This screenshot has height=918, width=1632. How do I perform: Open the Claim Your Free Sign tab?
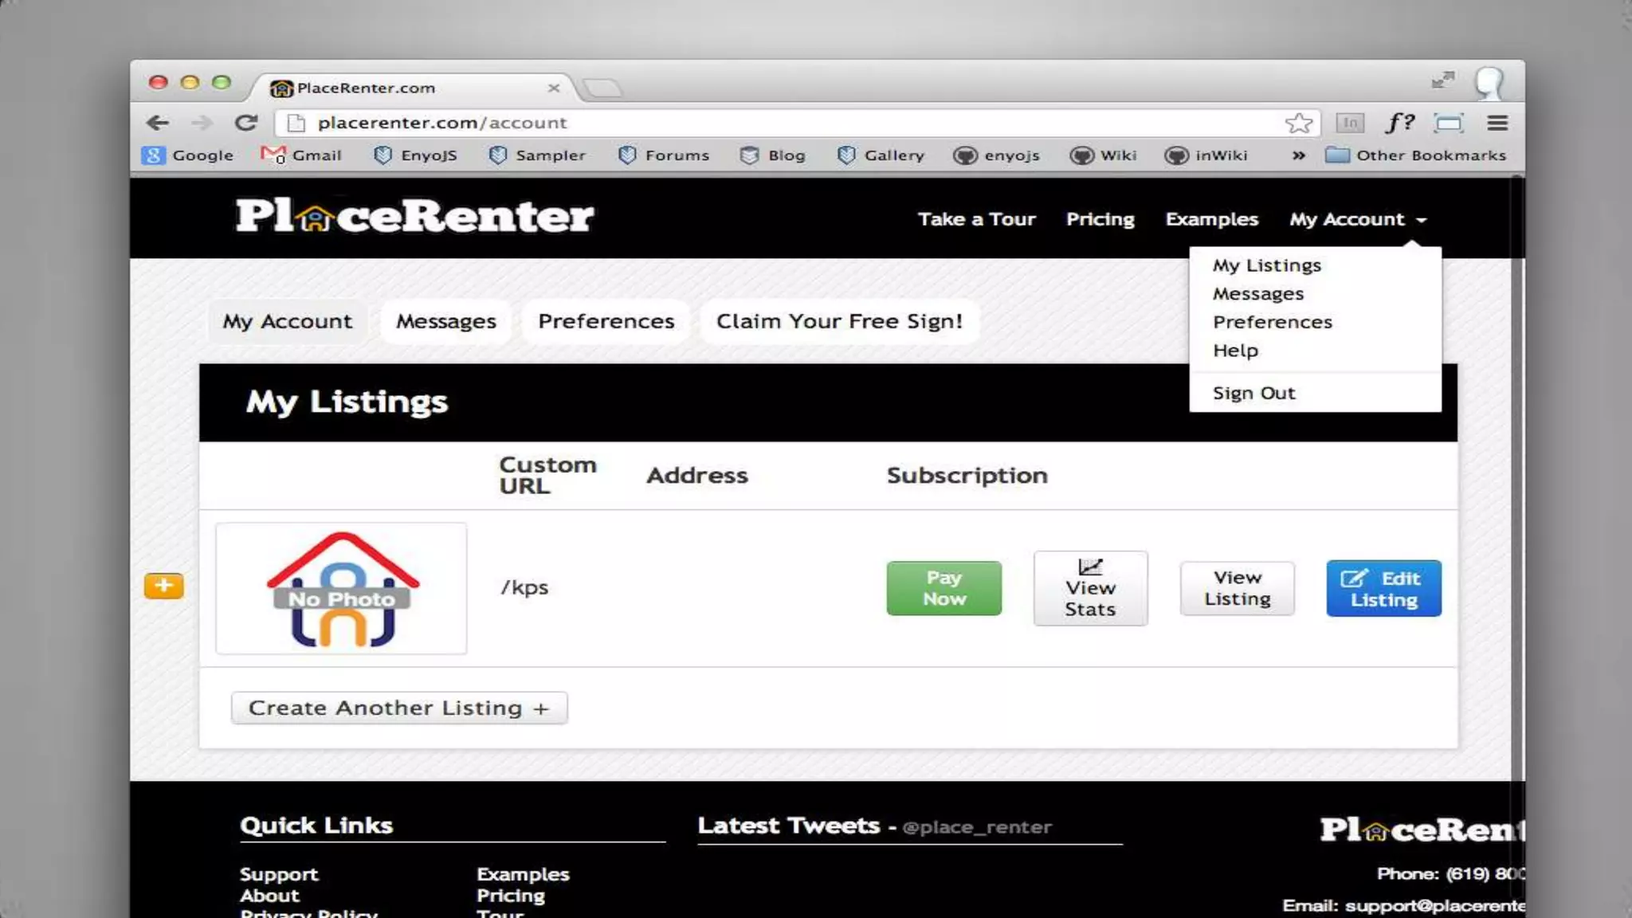pyautogui.click(x=839, y=321)
